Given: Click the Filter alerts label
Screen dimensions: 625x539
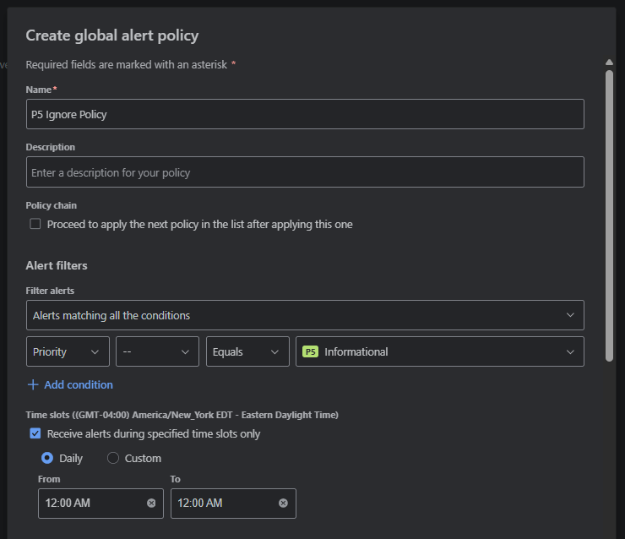Looking at the screenshot, I should tap(50, 291).
